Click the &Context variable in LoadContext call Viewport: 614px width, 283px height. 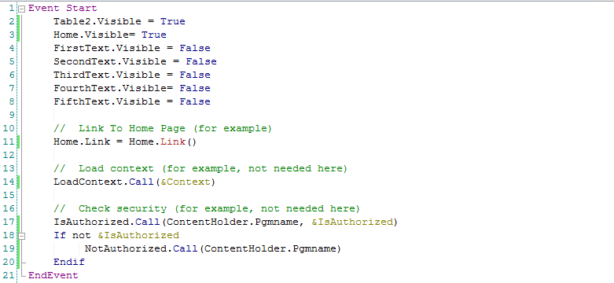[x=186, y=182]
